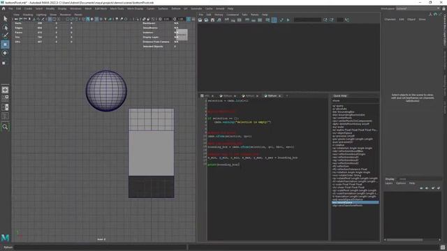Click the search magnifier in left sidebar
This screenshot has width=447, height=251.
click(5, 127)
